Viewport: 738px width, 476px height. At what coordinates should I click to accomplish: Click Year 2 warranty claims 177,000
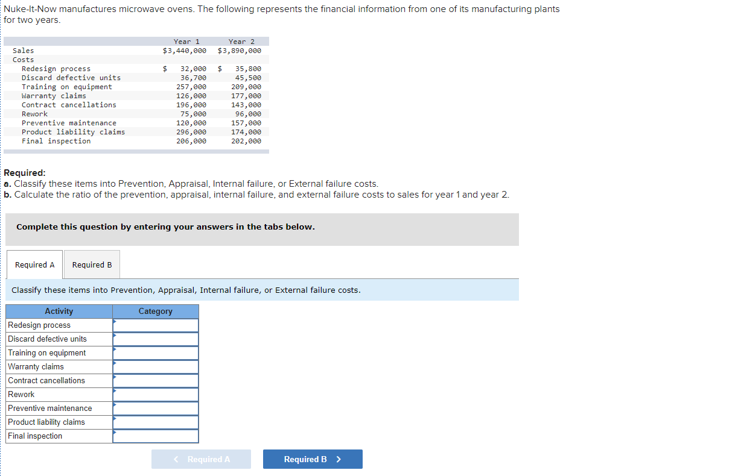point(246,96)
